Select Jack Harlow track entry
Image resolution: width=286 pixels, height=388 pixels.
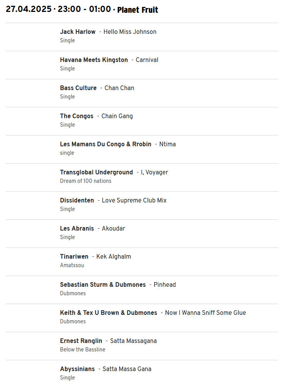(x=142, y=37)
